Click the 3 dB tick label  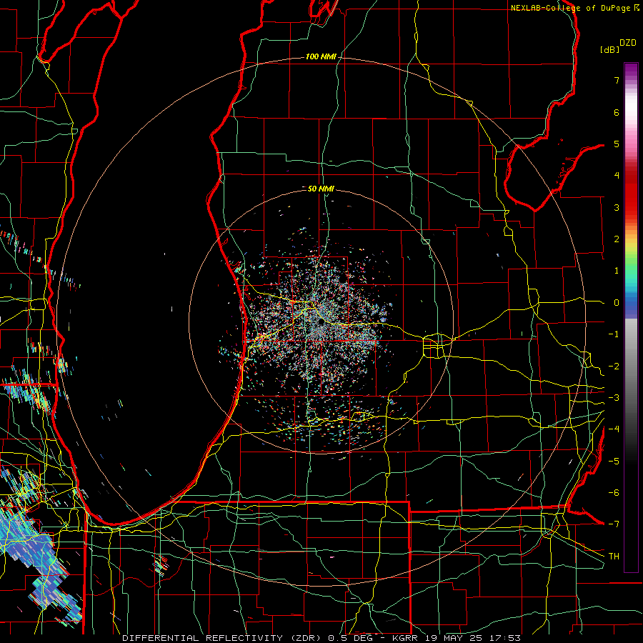pyautogui.click(x=617, y=207)
